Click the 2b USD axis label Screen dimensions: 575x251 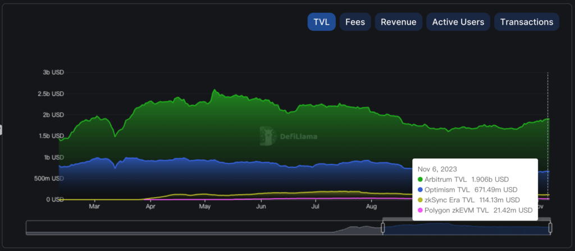pyautogui.click(x=53, y=115)
